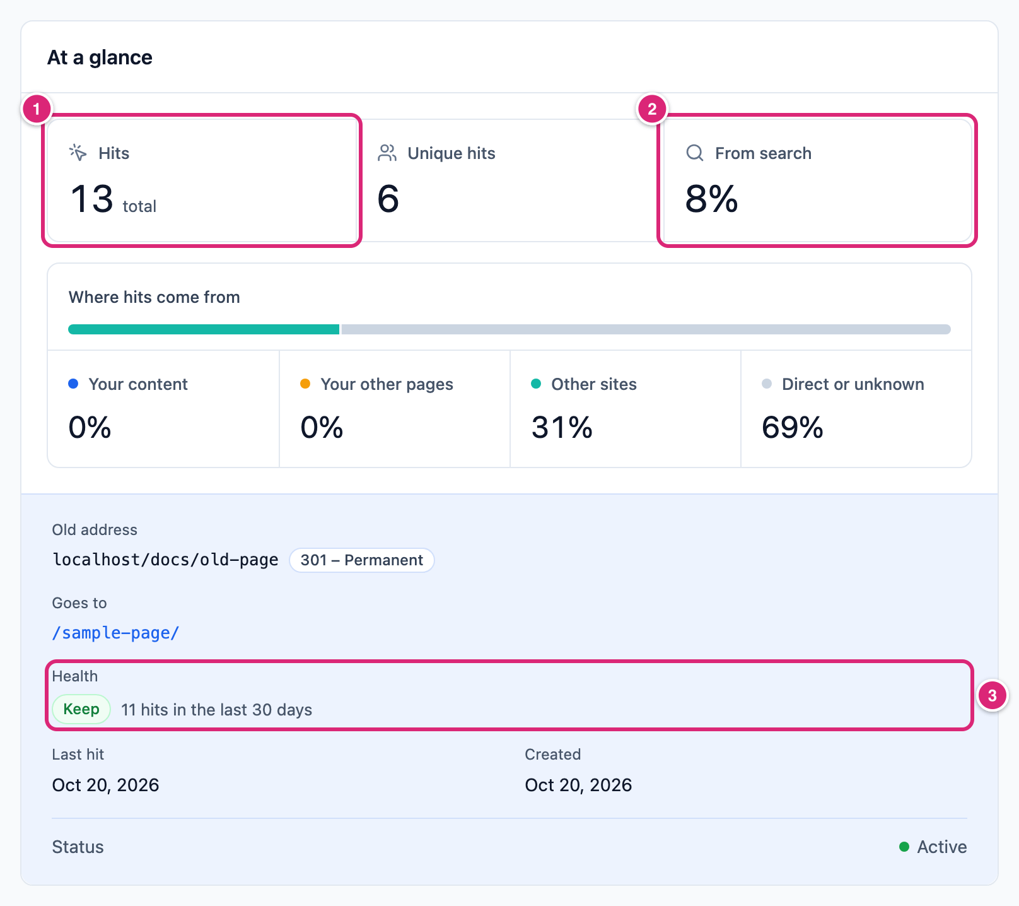Screen dimensions: 1019x906
Task: Click the 'Direct or unknown' label
Action: [853, 384]
